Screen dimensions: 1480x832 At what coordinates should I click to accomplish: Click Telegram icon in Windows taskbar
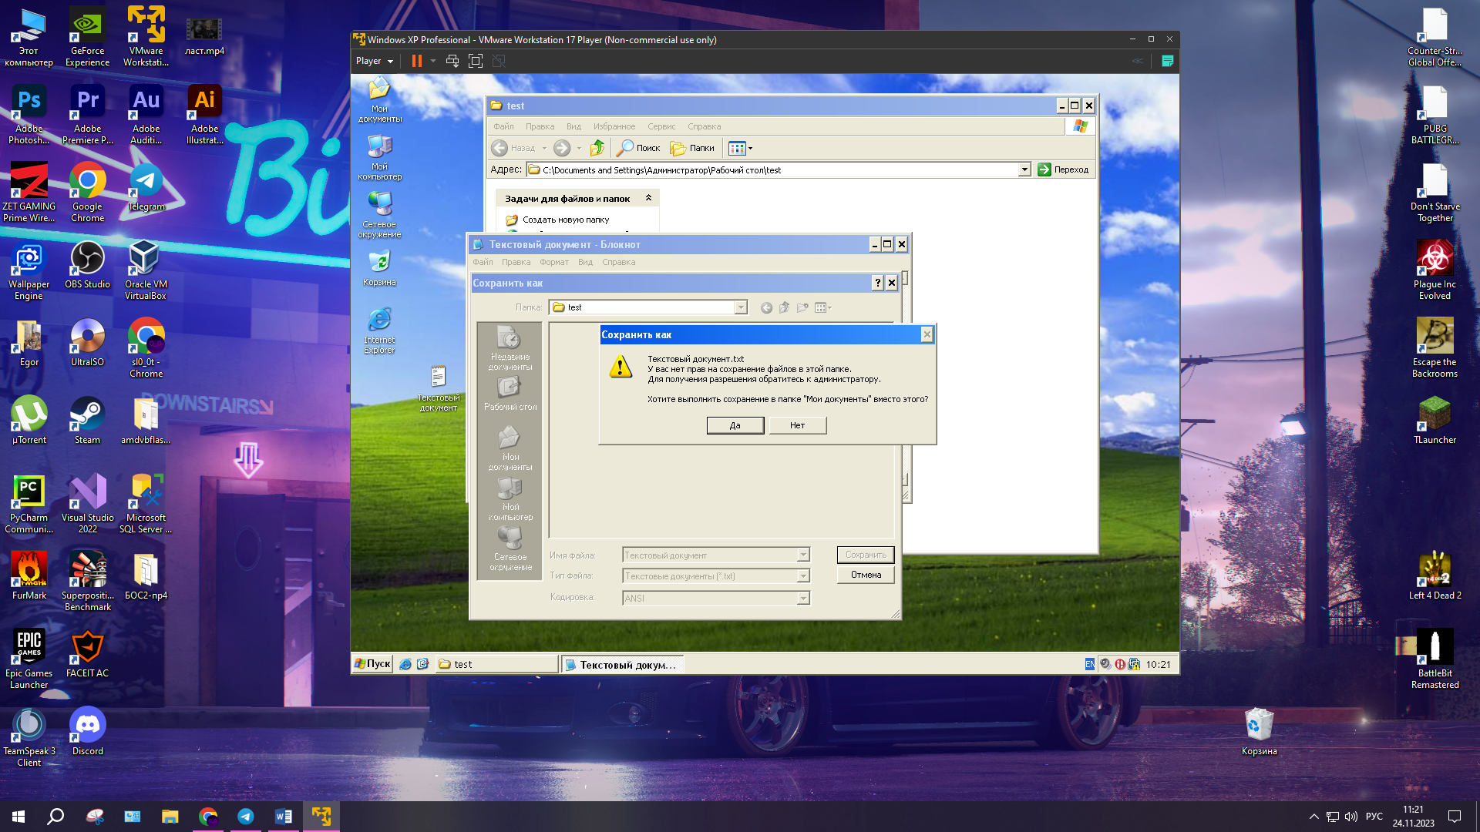(246, 816)
